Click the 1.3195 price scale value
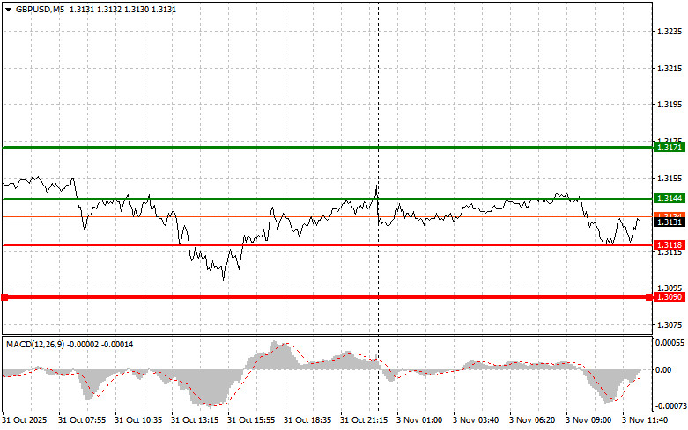The width and height of the screenshot is (688, 430). tap(670, 105)
